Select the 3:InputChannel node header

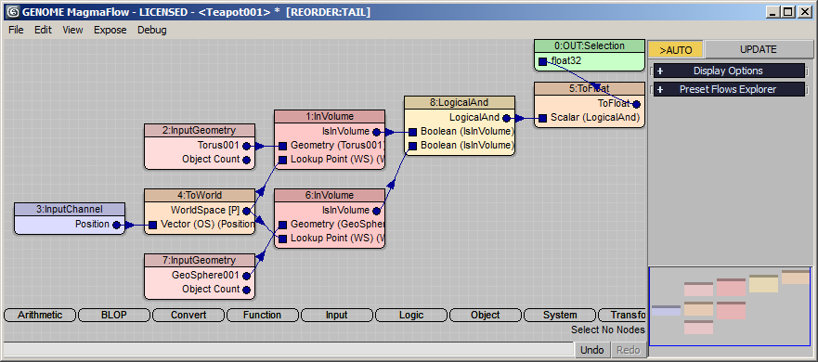click(70, 209)
